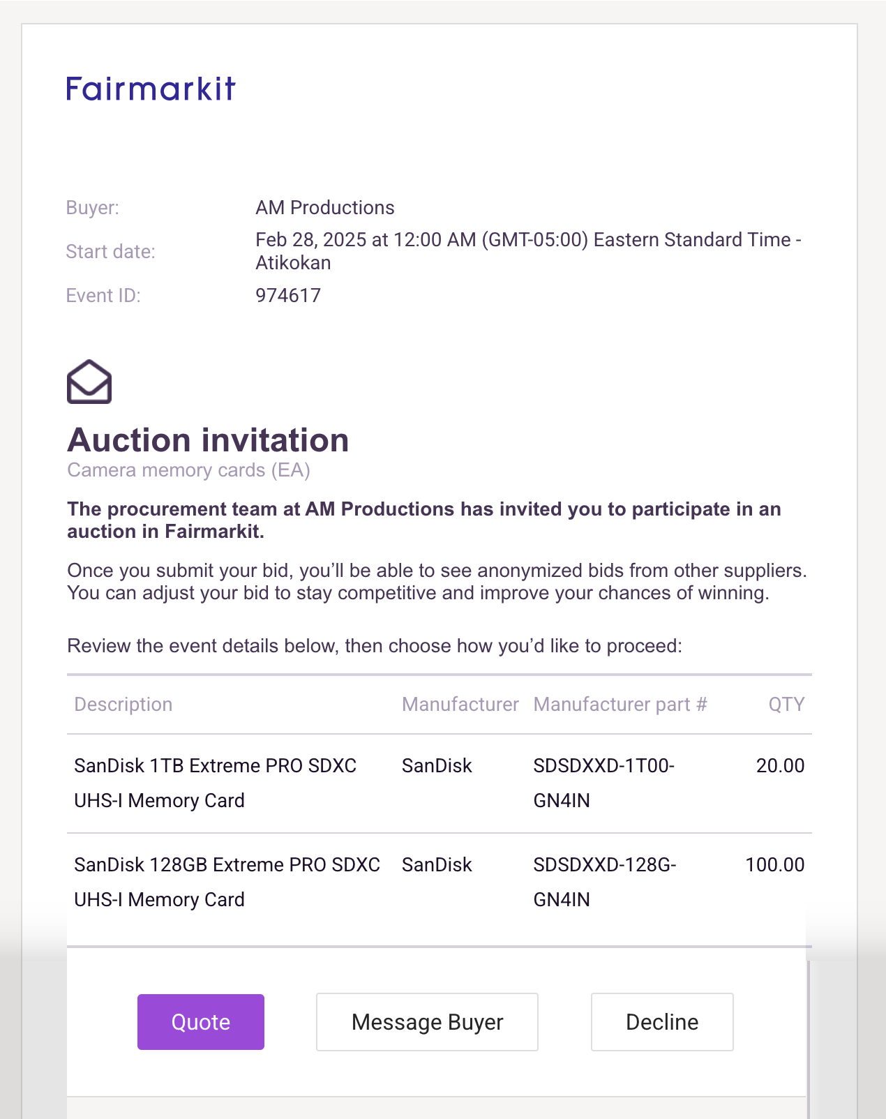Open Message Buyer dialog
This screenshot has height=1119, width=886.
tap(427, 1022)
